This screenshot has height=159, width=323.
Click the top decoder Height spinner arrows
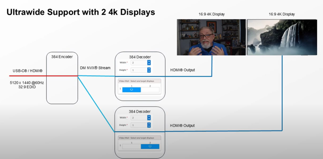pos(149,70)
